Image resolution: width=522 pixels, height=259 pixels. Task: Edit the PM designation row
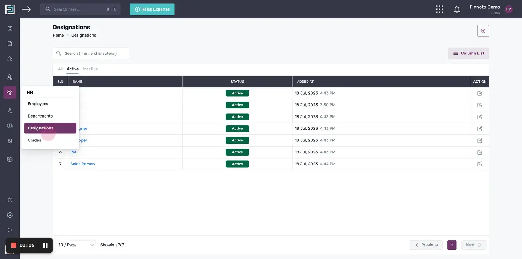tap(480, 152)
